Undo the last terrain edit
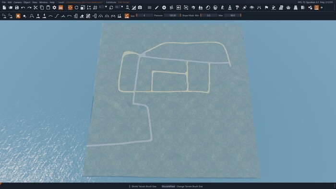This screenshot has width=336, height=189. click(x=23, y=8)
